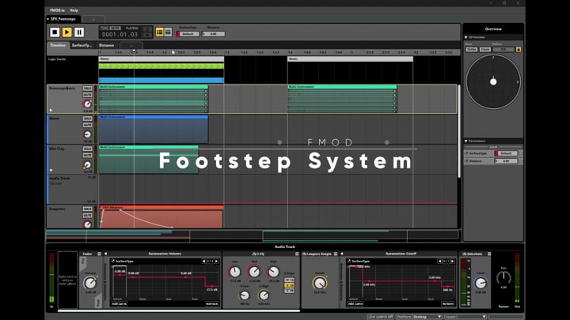Switch to the track list view icon
The height and width of the screenshot is (320, 570).
(x=160, y=32)
